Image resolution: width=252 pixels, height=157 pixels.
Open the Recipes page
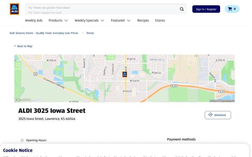pyautogui.click(x=143, y=20)
